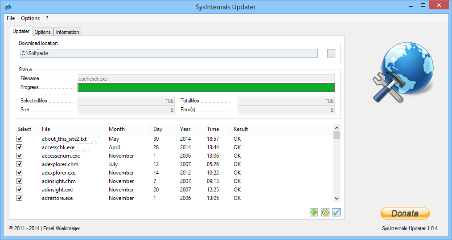Viewport: 452px width, 240px height.
Task: Click the 'July' month cell
Action: [x=113, y=164]
